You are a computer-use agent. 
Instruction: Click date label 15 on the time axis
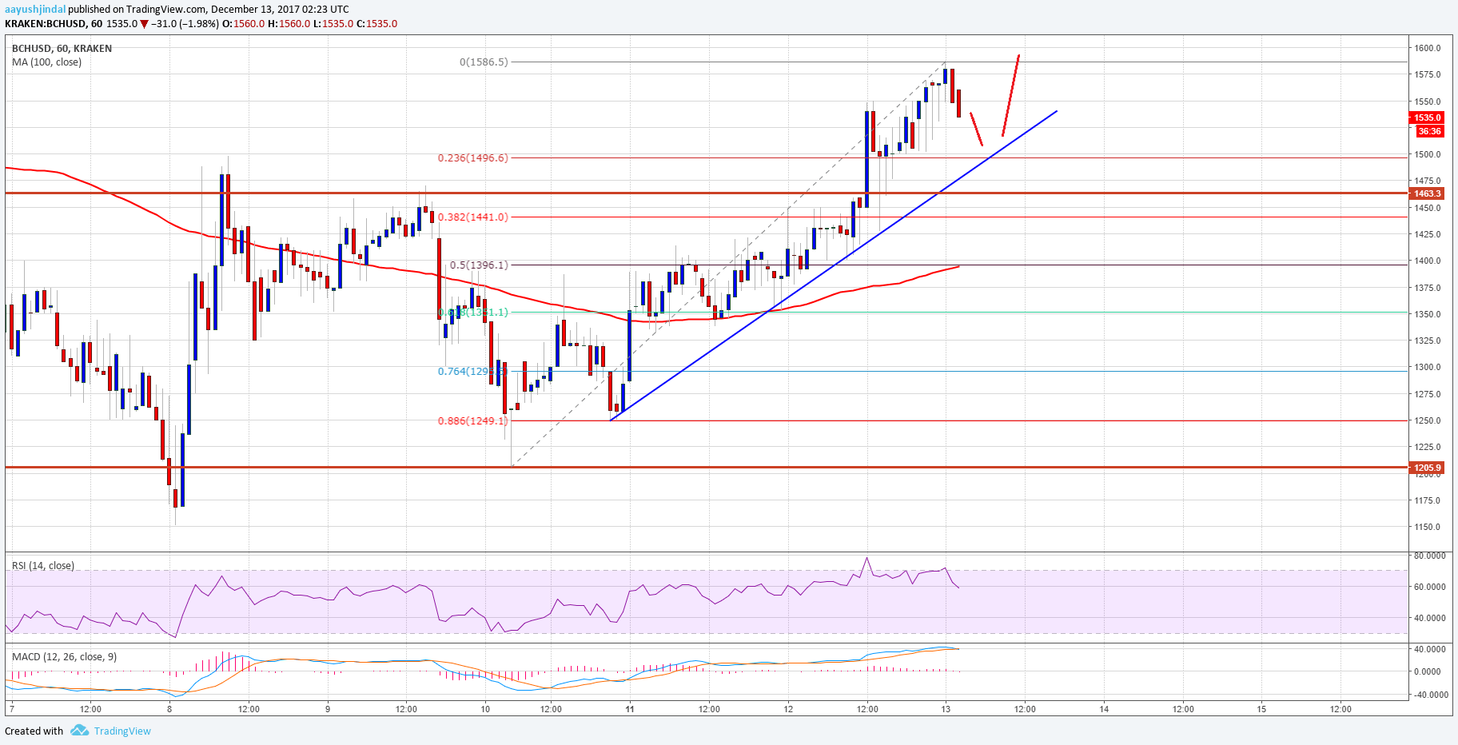(1262, 709)
